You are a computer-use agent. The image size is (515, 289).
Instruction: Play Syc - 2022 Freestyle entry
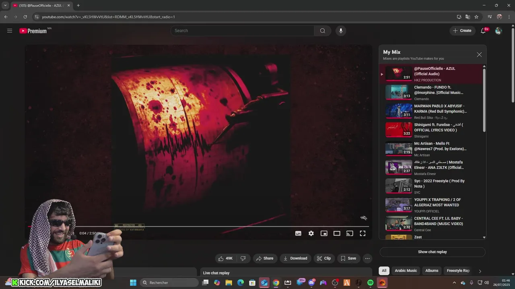[x=431, y=187]
